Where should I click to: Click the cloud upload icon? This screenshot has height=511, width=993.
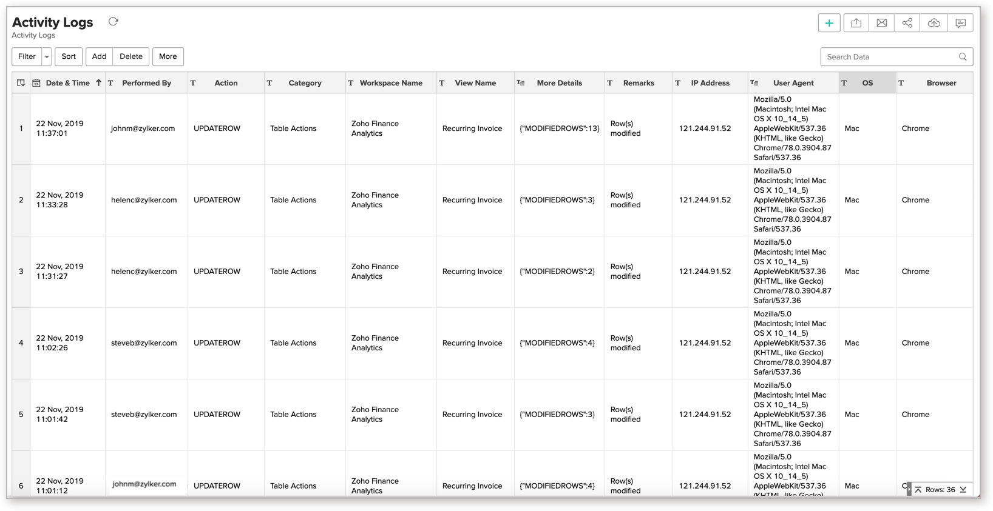(x=934, y=23)
